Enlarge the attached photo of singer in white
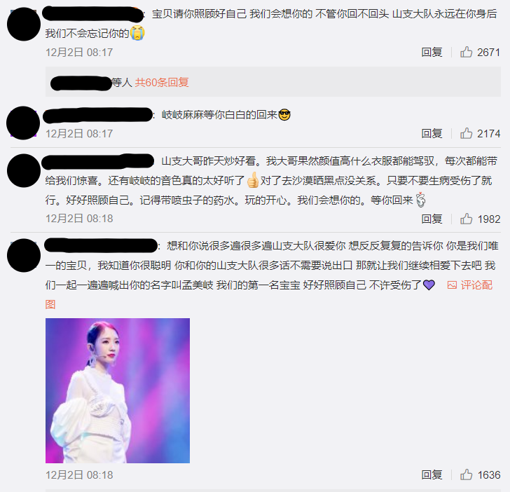The height and width of the screenshot is (492, 510). pyautogui.click(x=118, y=390)
